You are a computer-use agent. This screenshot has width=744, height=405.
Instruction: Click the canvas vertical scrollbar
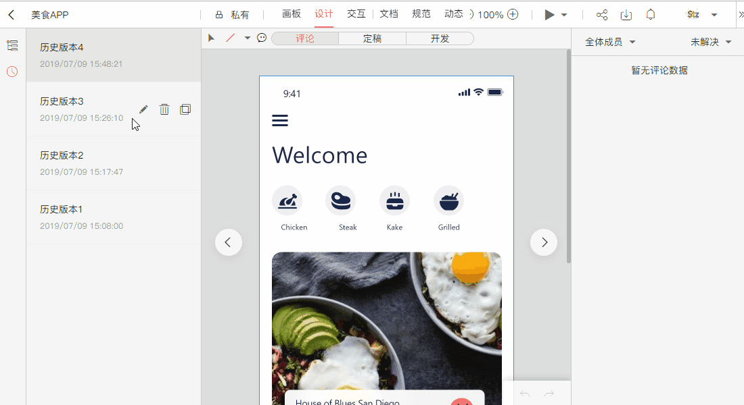click(x=568, y=157)
